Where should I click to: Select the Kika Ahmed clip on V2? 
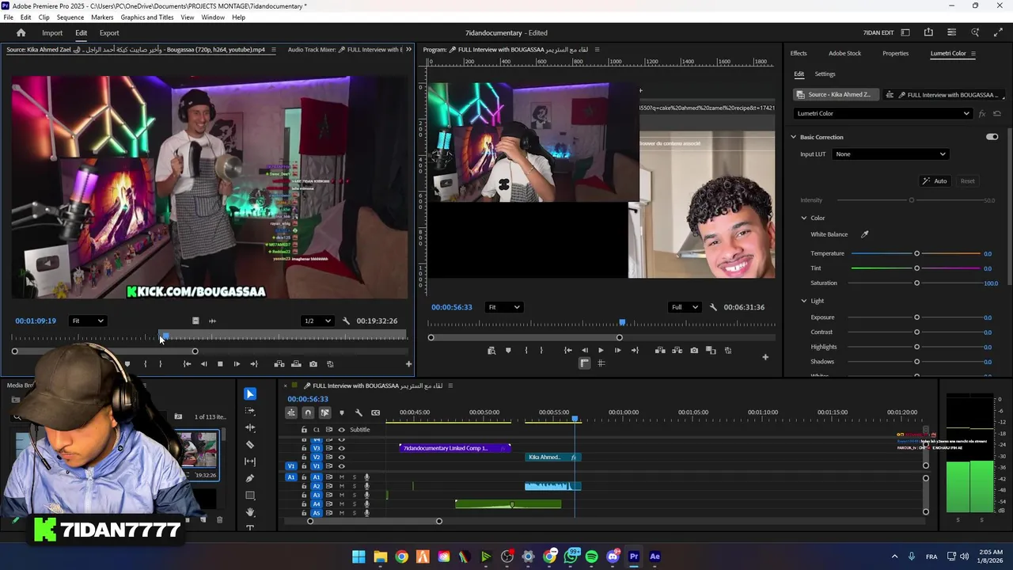click(552, 457)
